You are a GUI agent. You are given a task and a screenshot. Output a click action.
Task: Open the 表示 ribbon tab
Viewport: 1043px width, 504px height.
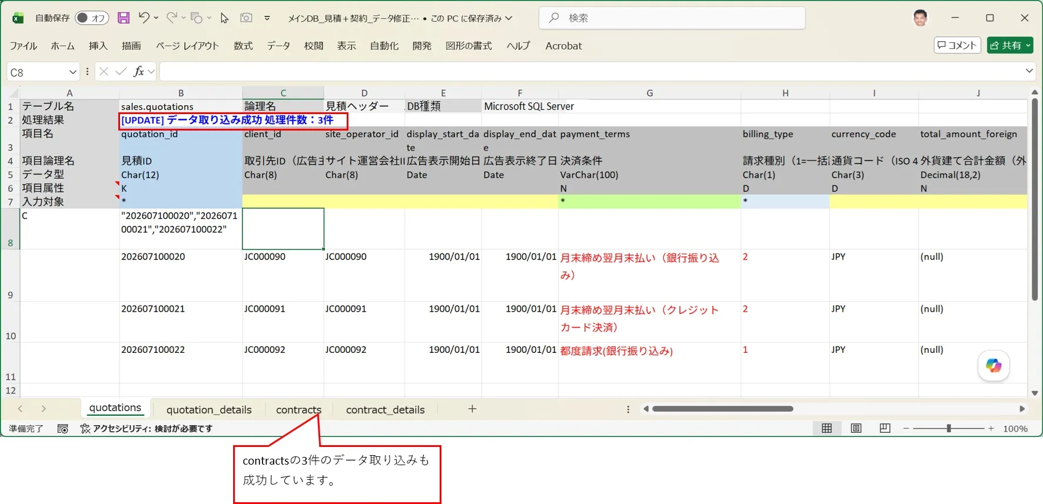click(347, 46)
